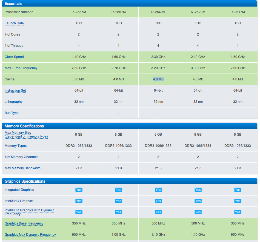Image resolution: width=260 pixels, height=242 pixels.
Task: Click the 3.0 MB cache value
Action: (79, 79)
